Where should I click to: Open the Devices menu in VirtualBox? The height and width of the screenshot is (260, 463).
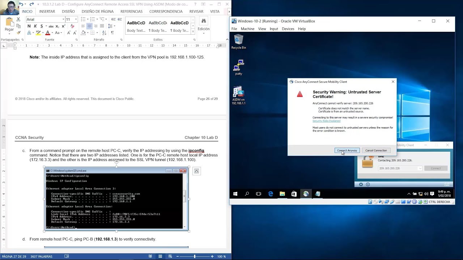coord(288,29)
